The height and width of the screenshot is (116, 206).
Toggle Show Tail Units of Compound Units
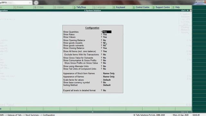point(104,69)
